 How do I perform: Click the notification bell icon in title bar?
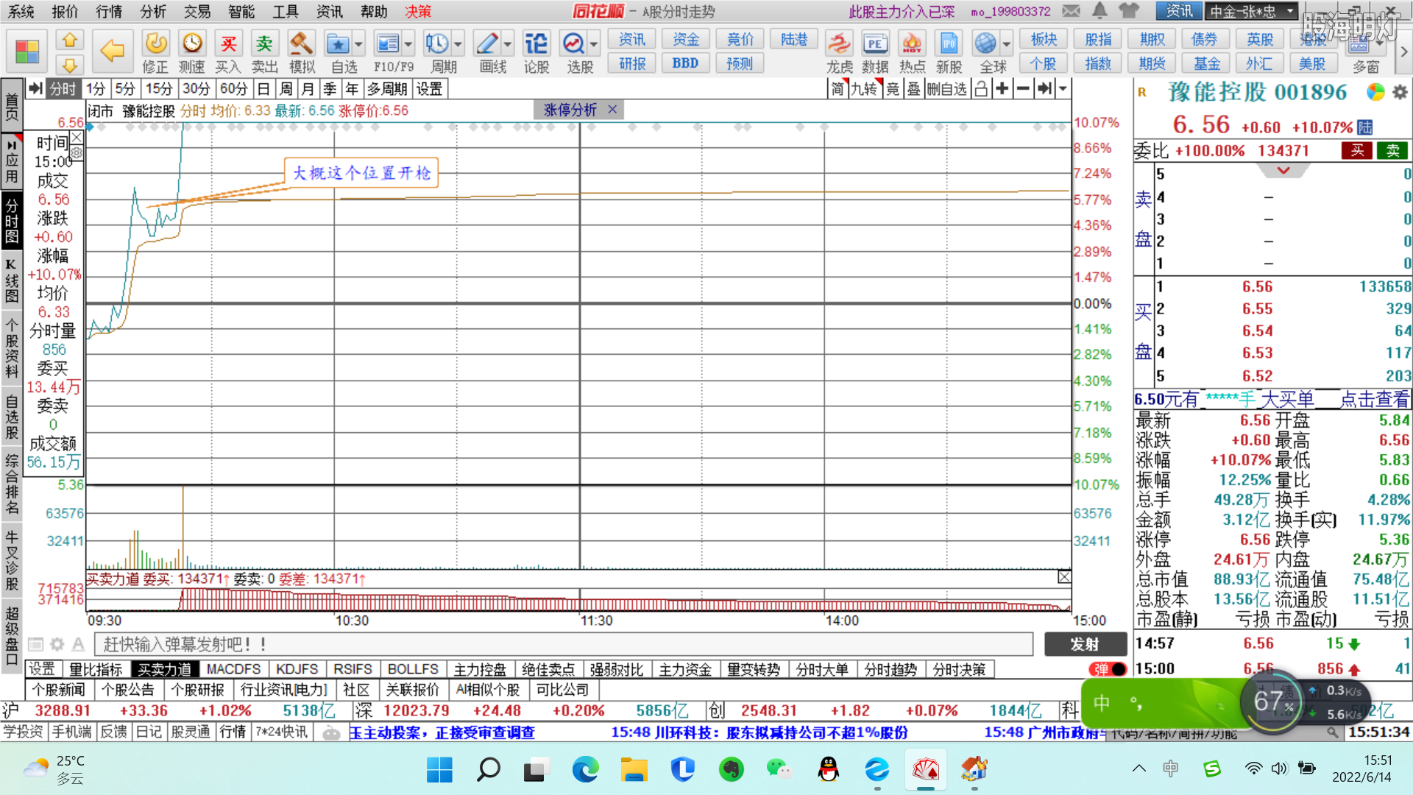1099,11
